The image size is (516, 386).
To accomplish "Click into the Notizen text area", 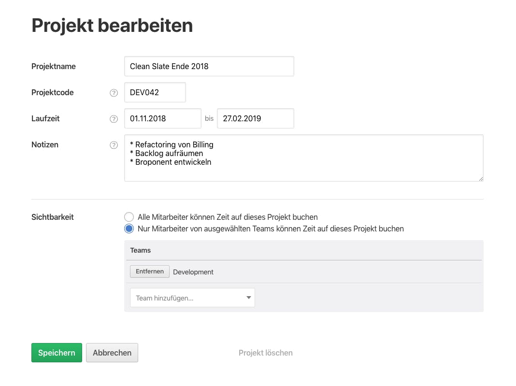I will (304, 158).
